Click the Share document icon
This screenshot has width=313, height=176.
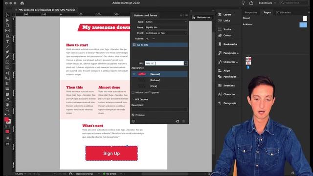251,3
